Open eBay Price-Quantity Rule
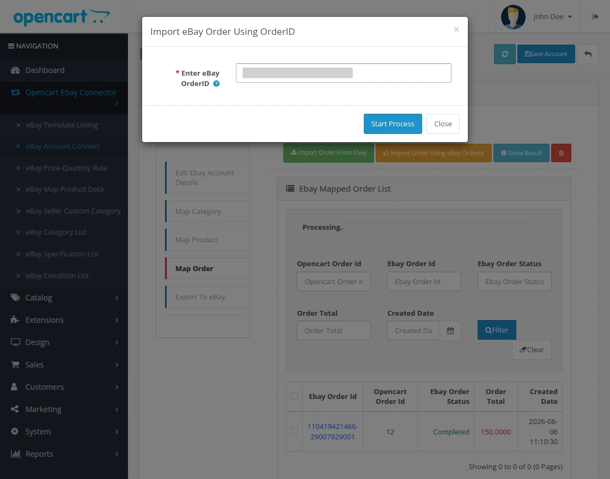This screenshot has width=610, height=479. tap(66, 168)
